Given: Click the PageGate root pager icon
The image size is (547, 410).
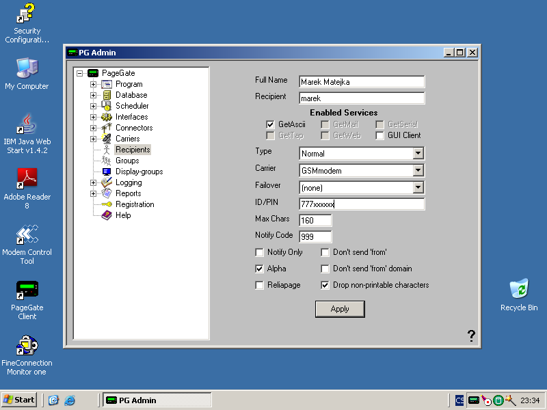Looking at the screenshot, I should click(93, 73).
